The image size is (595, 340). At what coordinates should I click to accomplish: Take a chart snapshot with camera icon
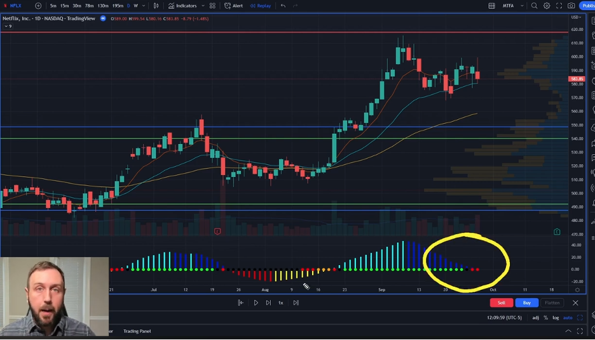pyautogui.click(x=571, y=6)
